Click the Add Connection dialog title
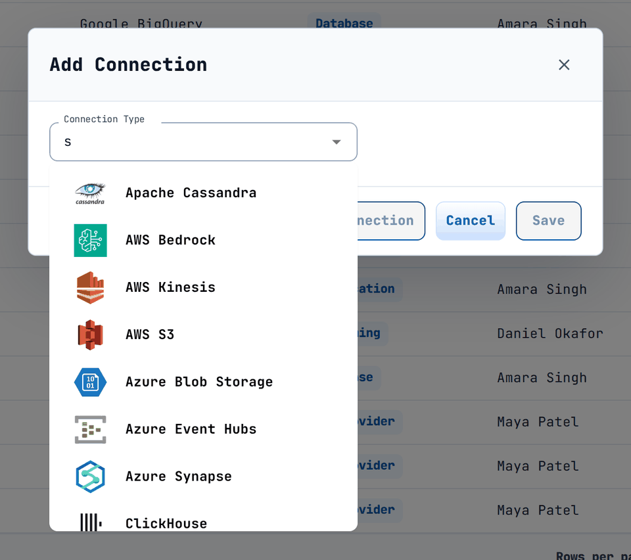The height and width of the screenshot is (560, 631). (x=128, y=65)
